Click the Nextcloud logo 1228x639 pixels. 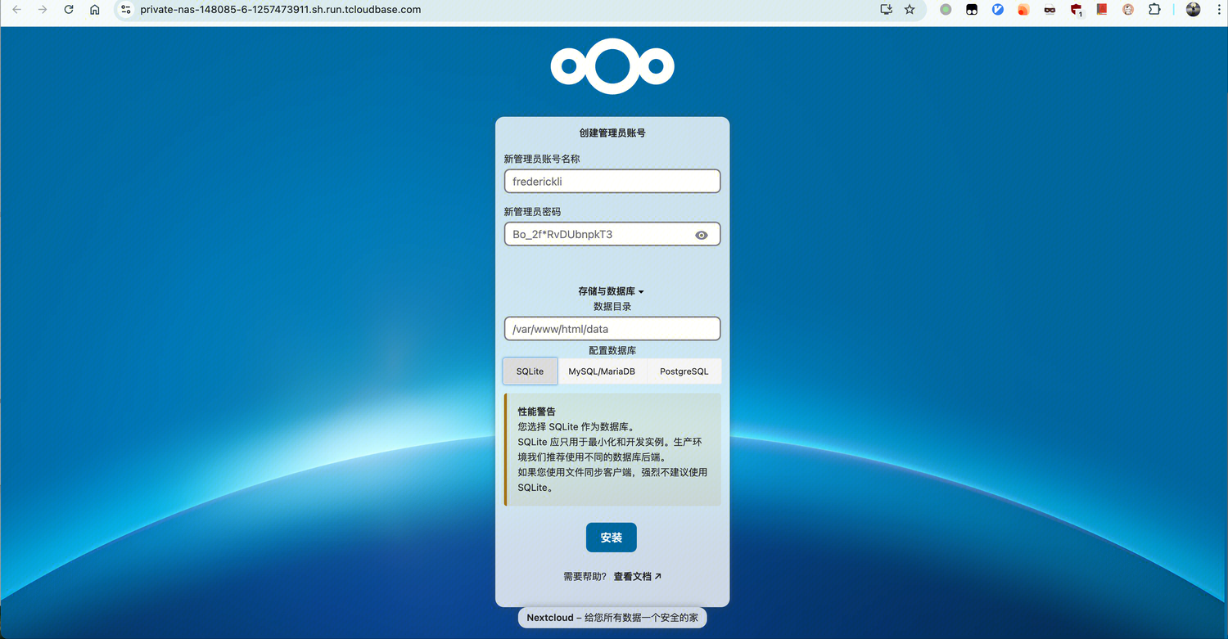tap(612, 66)
